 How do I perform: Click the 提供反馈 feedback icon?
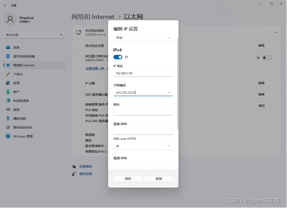tap(74, 174)
